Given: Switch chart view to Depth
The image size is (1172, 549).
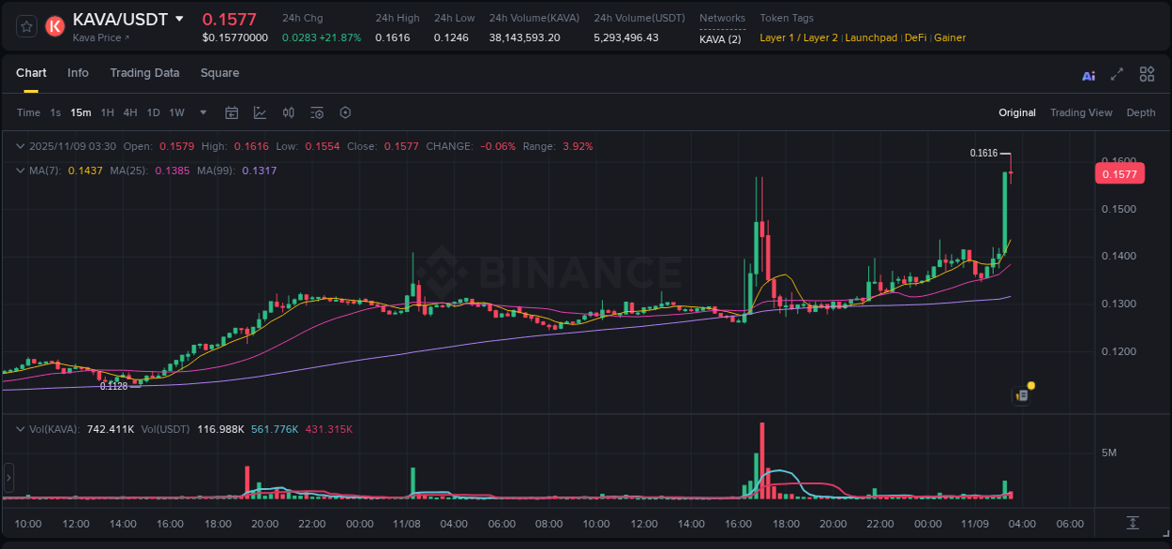Looking at the screenshot, I should click(1141, 112).
